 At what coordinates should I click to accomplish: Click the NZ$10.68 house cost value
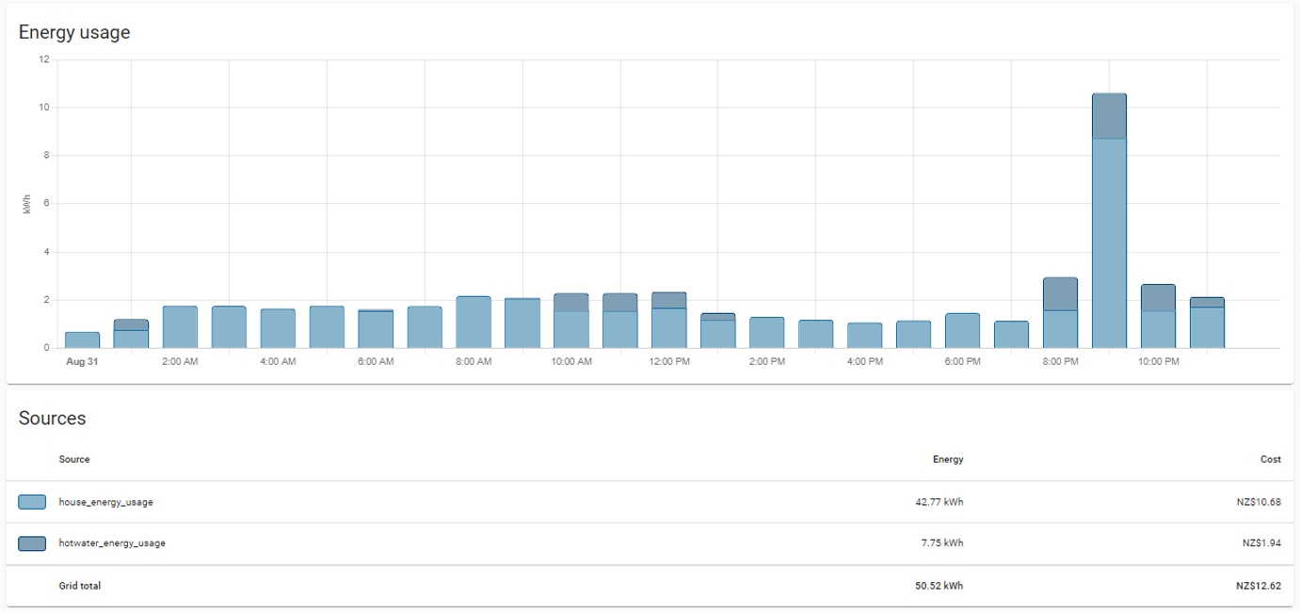(1259, 502)
